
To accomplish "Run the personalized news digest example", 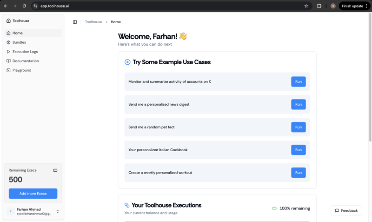I will [x=298, y=104].
